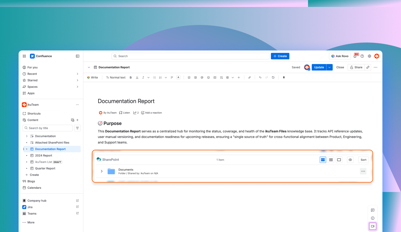Sort the SharePoint file list
This screenshot has height=232, width=401.
tap(364, 160)
